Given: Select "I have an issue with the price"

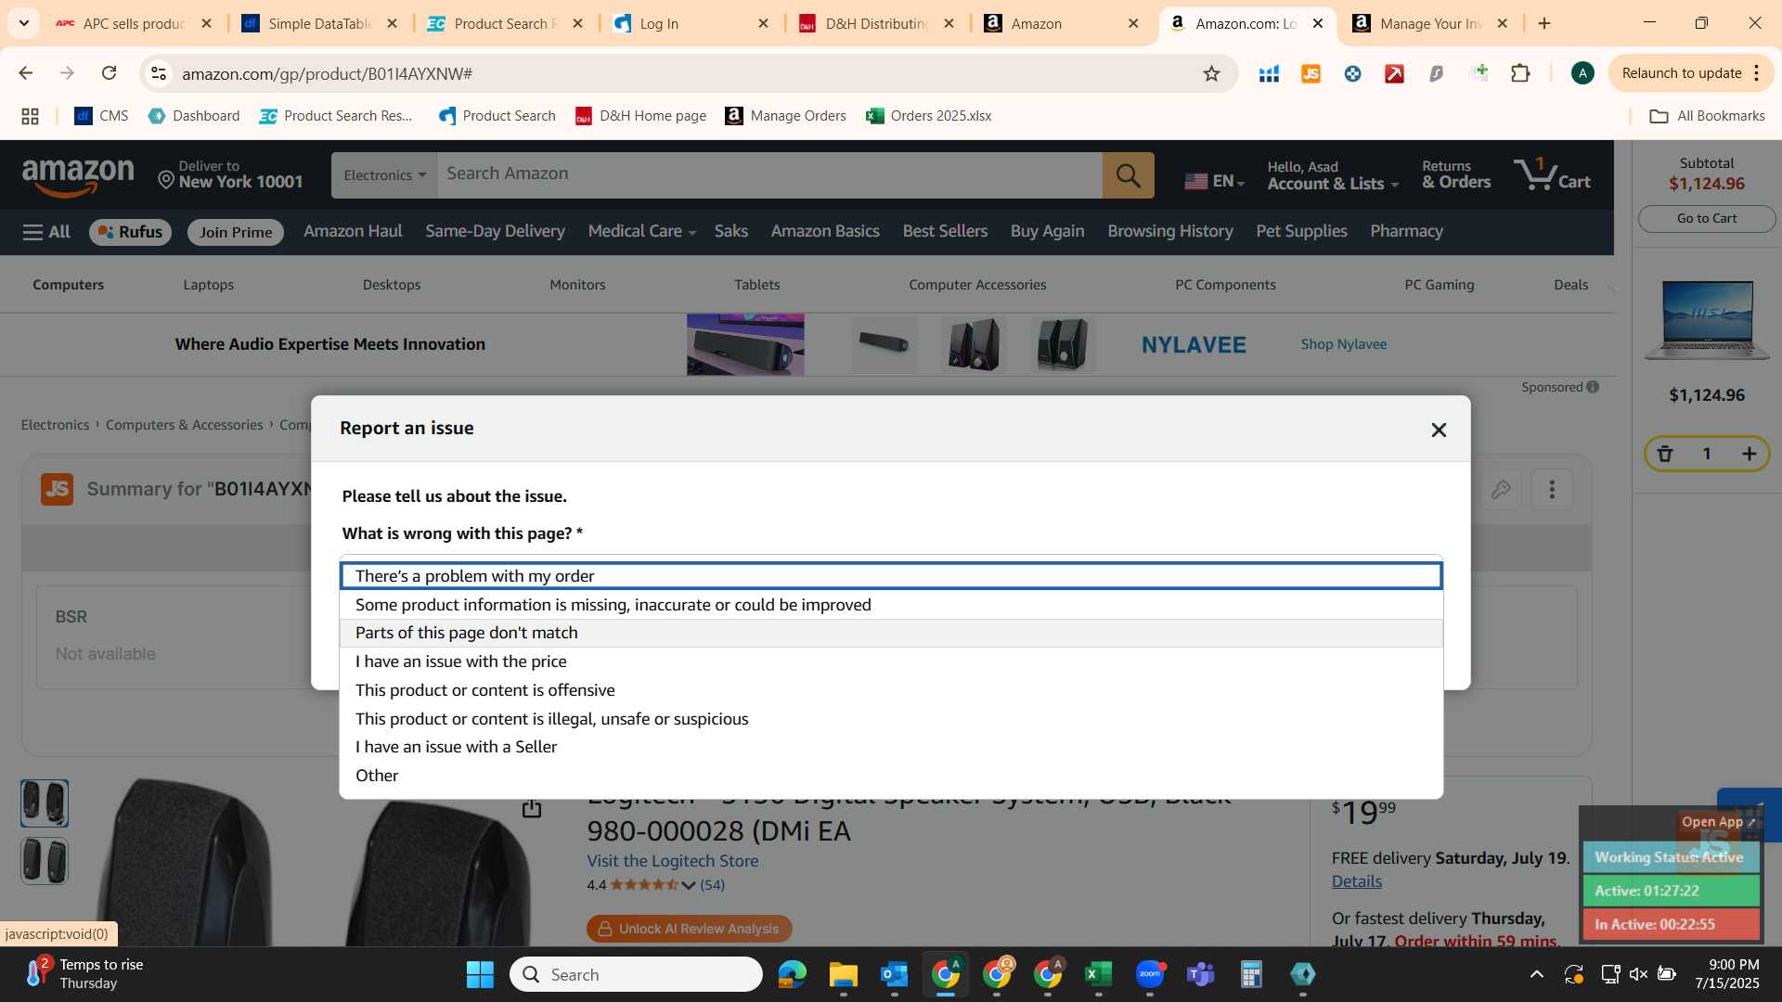Looking at the screenshot, I should pyautogui.click(x=891, y=662).
